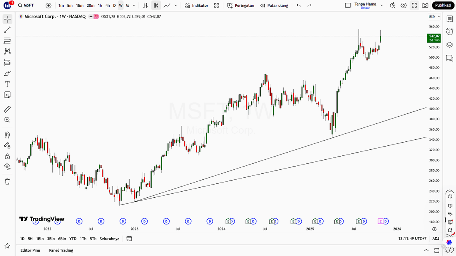Screen dimensions: 456x256
Task: Open the Editor Pine tab
Action: (x=30, y=250)
